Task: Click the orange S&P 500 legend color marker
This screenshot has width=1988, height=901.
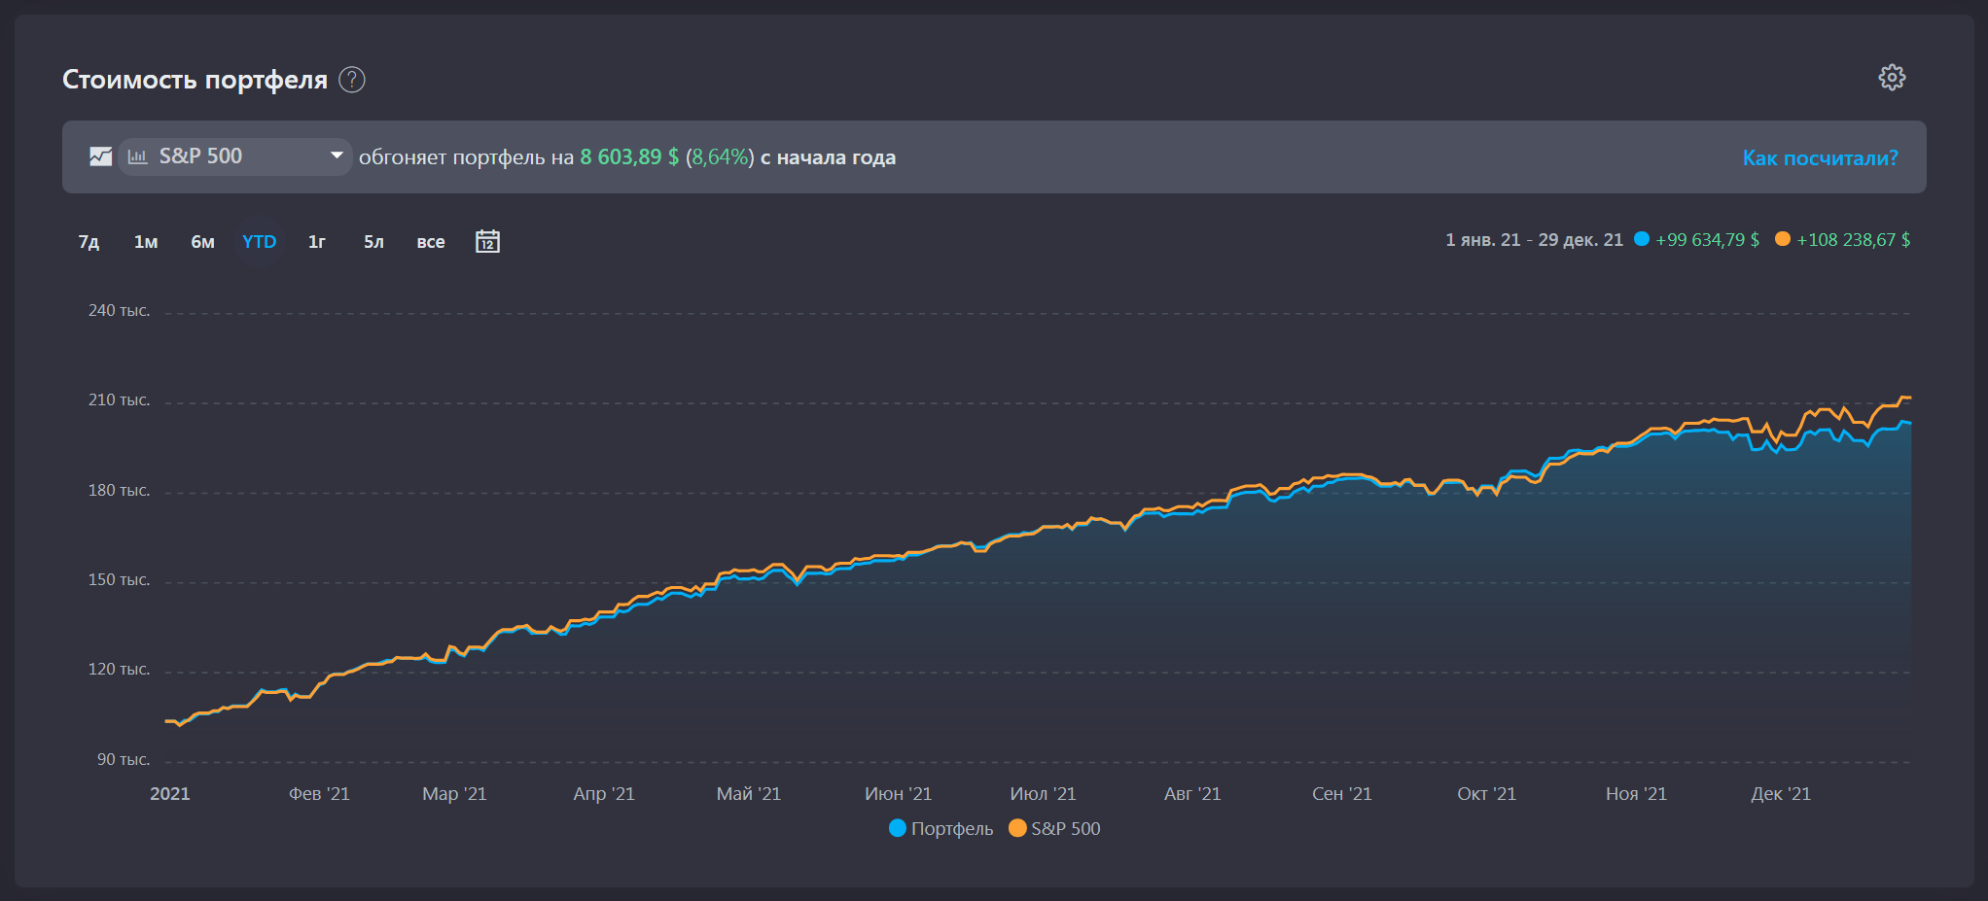Action: [x=1017, y=828]
